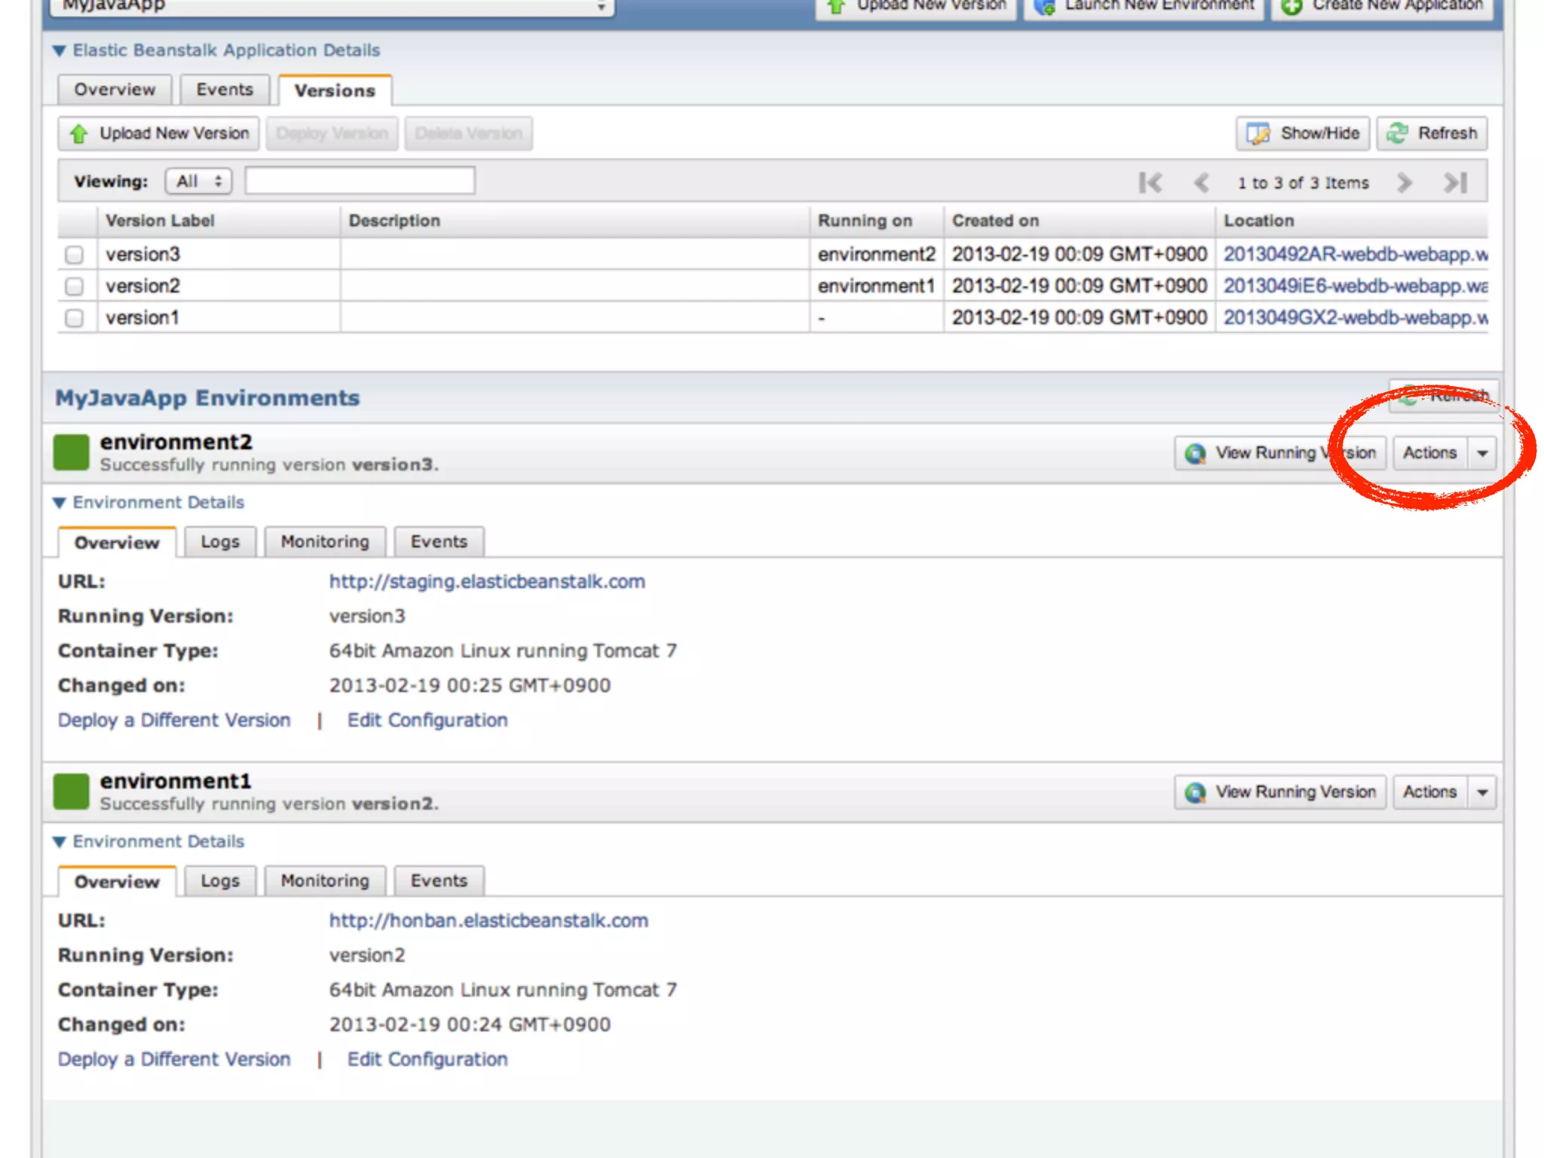
Task: Click the green status square of environment2
Action: [71, 452]
